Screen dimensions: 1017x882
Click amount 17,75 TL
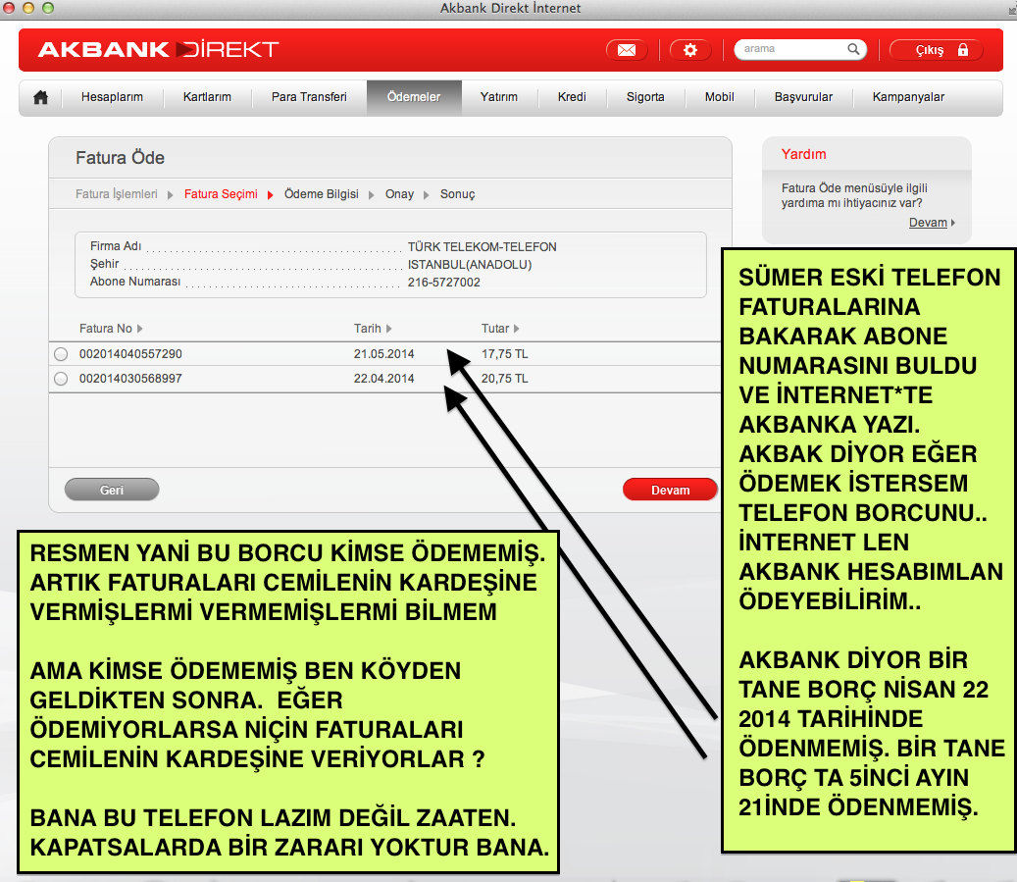[505, 354]
